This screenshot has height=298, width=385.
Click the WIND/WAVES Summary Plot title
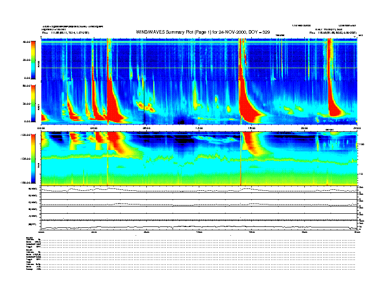pos(203,32)
